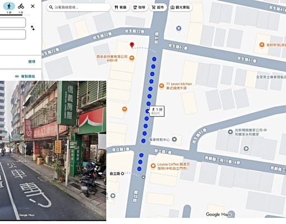Viewport: 286px width, 224px height.
Task: Swap start and destination points
Action: 33,28
